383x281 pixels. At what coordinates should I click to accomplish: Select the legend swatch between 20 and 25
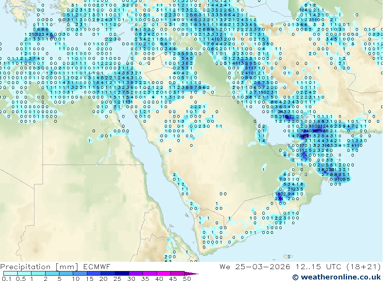[x=108, y=273]
